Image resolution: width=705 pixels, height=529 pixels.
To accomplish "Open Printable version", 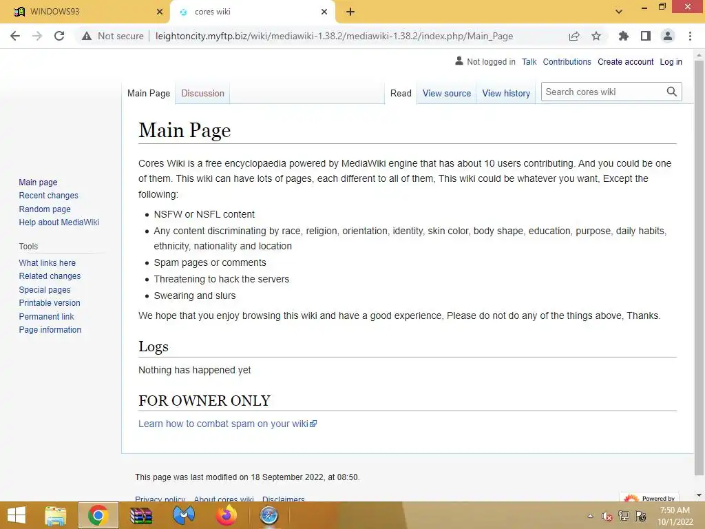I will coord(50,303).
